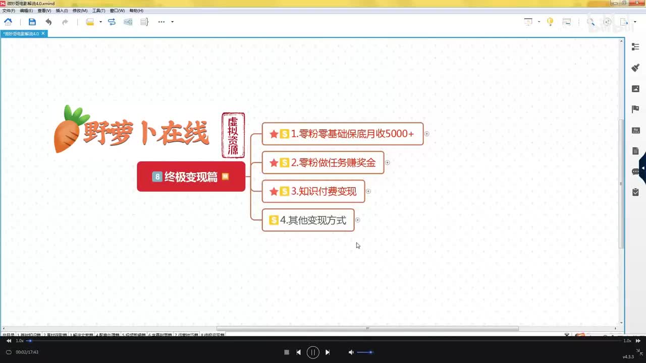
Task: Switch to the sheet tab numbered 8
Action: (212, 335)
